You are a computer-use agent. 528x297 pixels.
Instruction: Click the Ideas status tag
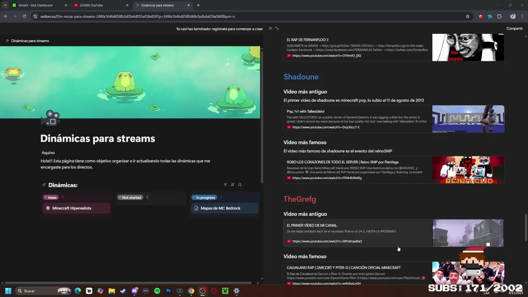tap(50, 198)
